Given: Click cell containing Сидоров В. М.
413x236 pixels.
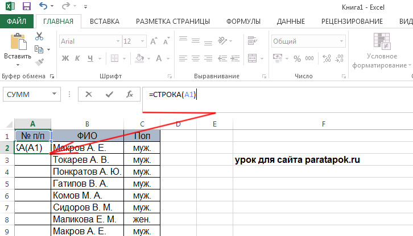Looking at the screenshot, I should pos(87,208).
